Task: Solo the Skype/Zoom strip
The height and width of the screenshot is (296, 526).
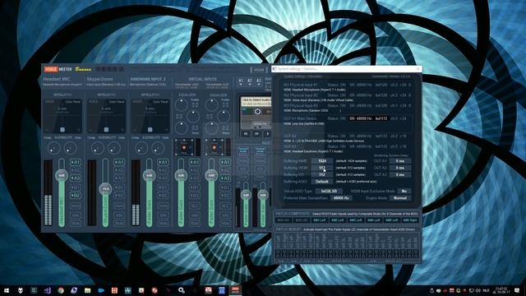Action: [119, 215]
